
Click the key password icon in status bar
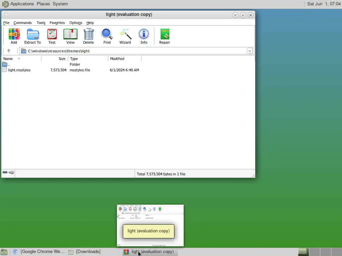(x=11, y=172)
